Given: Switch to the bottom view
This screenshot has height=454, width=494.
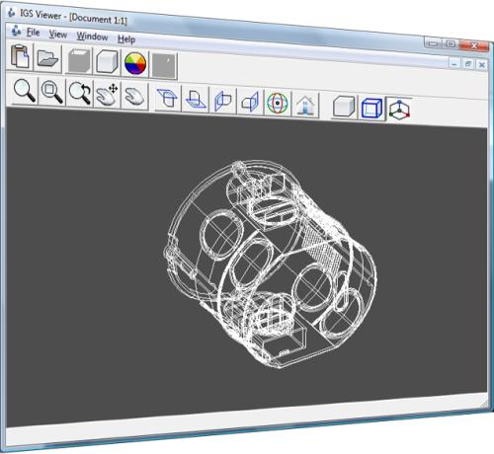Looking at the screenshot, I should tap(196, 99).
